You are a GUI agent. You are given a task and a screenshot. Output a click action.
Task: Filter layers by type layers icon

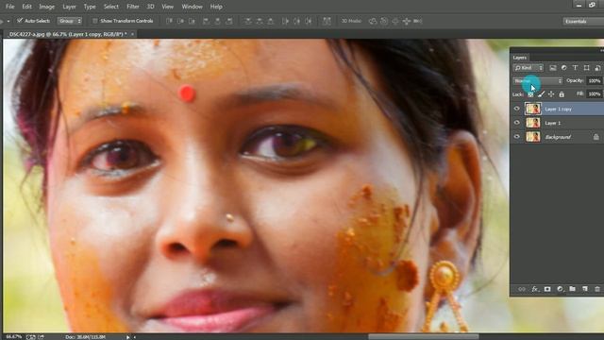click(x=575, y=68)
